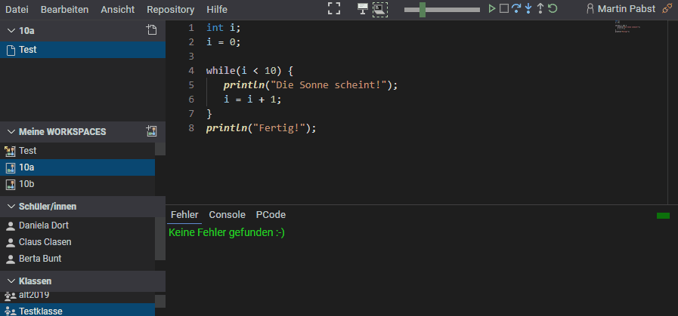Click the green Start program play icon
The image size is (678, 316).
(492, 9)
